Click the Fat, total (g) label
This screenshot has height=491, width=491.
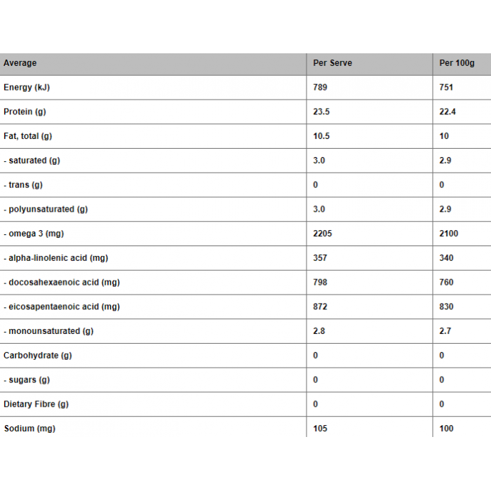27,136
